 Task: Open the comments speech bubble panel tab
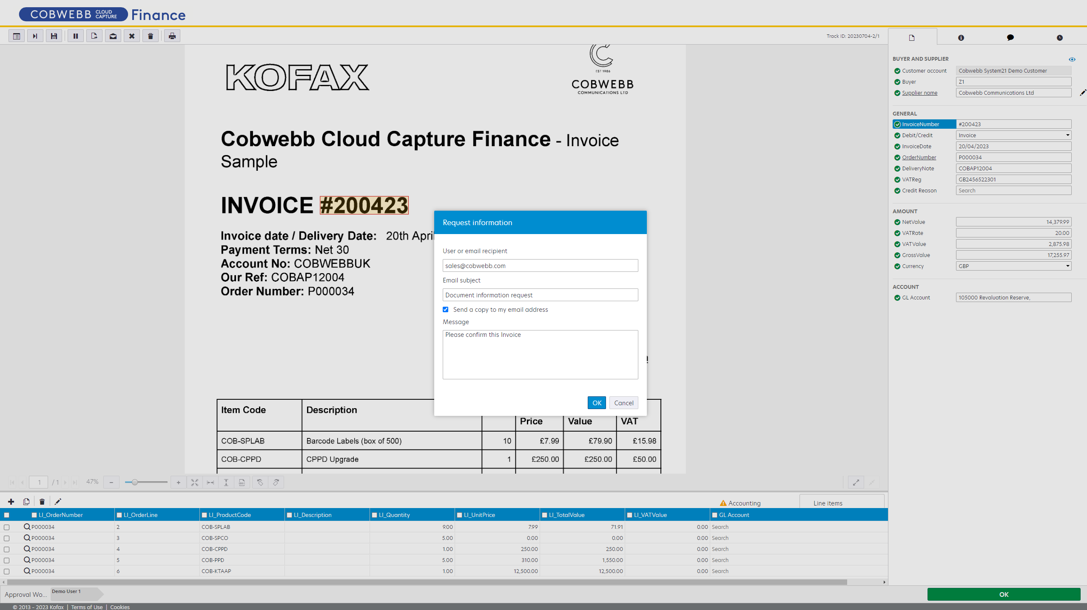1010,38
